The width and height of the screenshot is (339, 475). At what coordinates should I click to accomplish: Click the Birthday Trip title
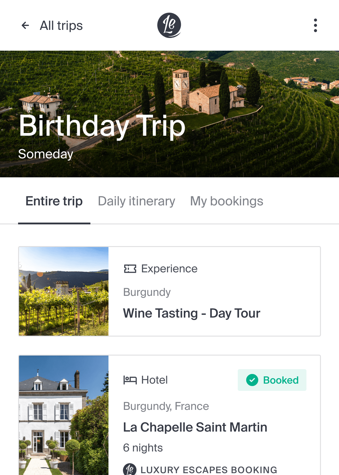(102, 126)
